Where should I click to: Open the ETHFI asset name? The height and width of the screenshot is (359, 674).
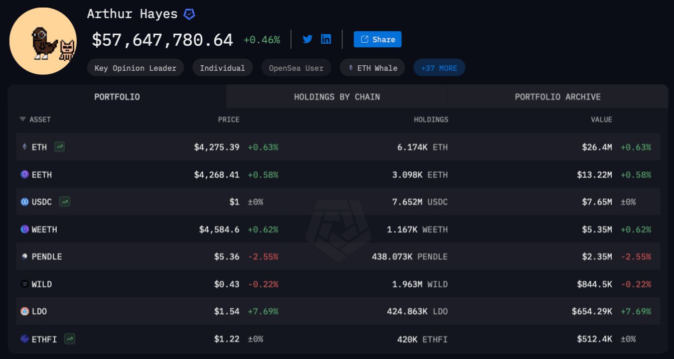[44, 339]
